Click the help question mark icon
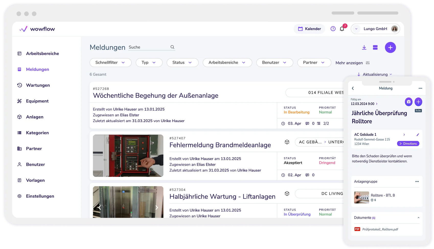Viewport: 434px width, 249px height. (x=333, y=29)
